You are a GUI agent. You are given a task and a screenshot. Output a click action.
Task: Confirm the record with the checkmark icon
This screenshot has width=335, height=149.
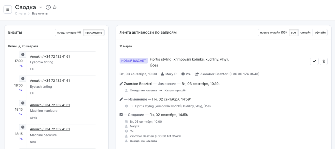coord(314,61)
